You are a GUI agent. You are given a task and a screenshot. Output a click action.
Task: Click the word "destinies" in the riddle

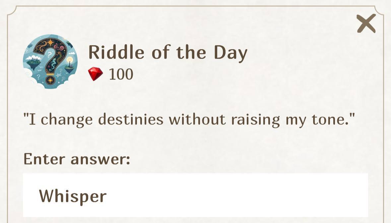point(131,119)
